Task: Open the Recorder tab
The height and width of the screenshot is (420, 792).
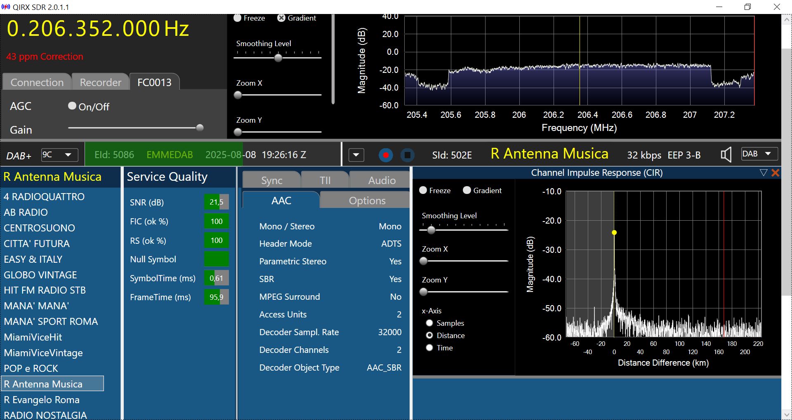Action: (101, 82)
